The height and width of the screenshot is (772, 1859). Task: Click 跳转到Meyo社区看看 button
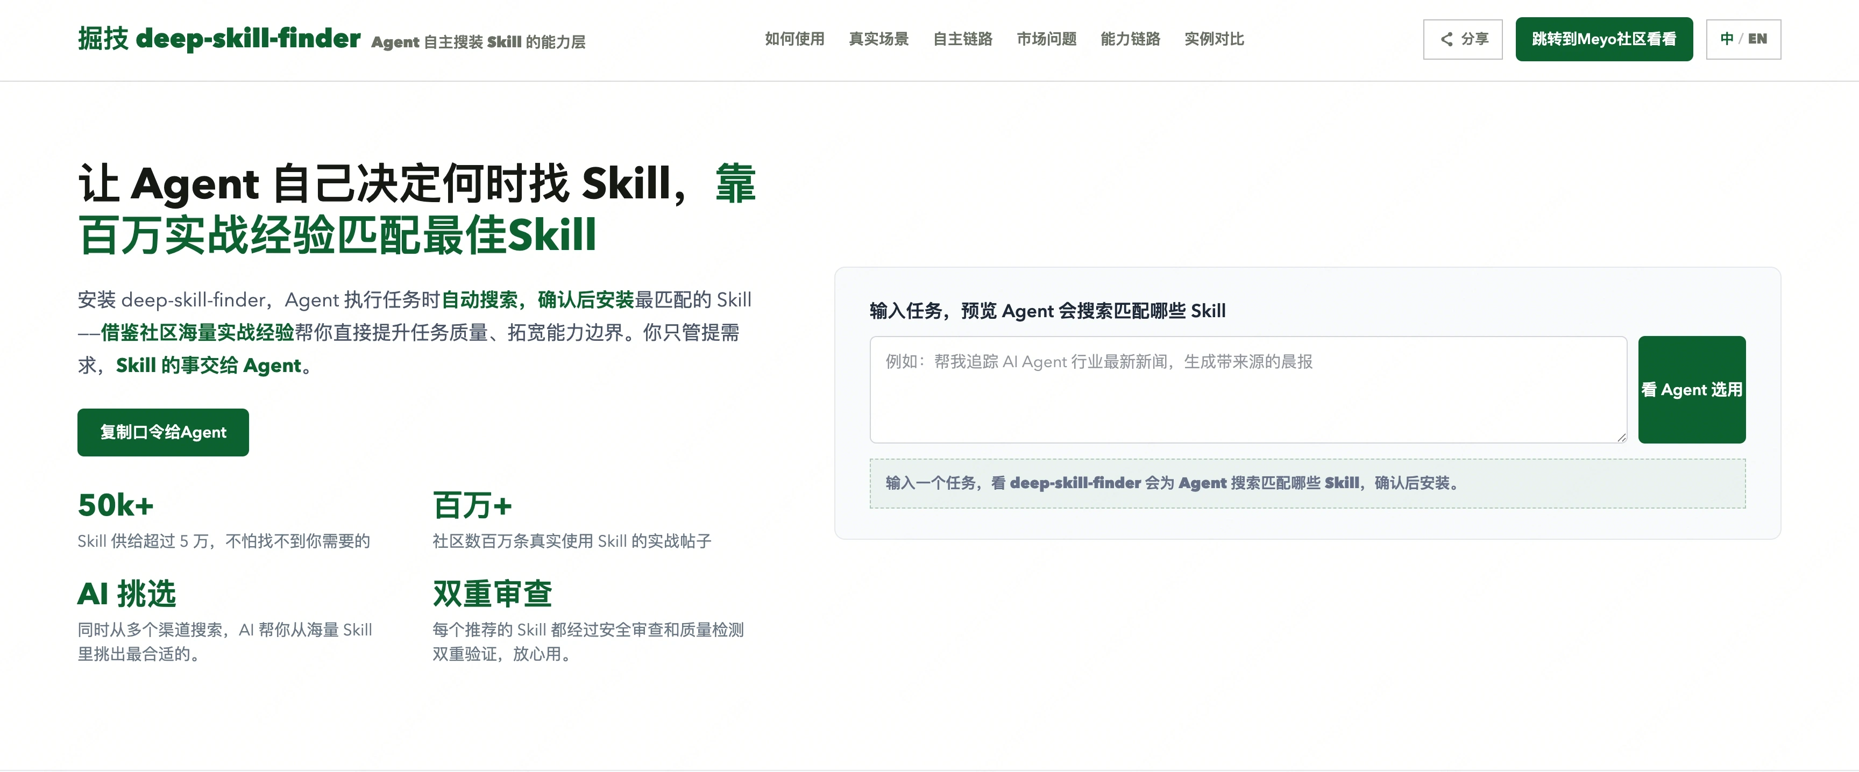(x=1603, y=39)
